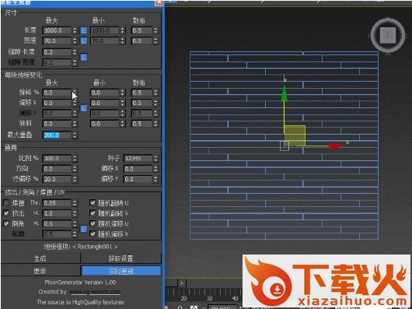Image resolution: width=412 pixels, height=309 pixels.
Task: Toggle the highlighted 实时更新 button
Action: tap(121, 271)
